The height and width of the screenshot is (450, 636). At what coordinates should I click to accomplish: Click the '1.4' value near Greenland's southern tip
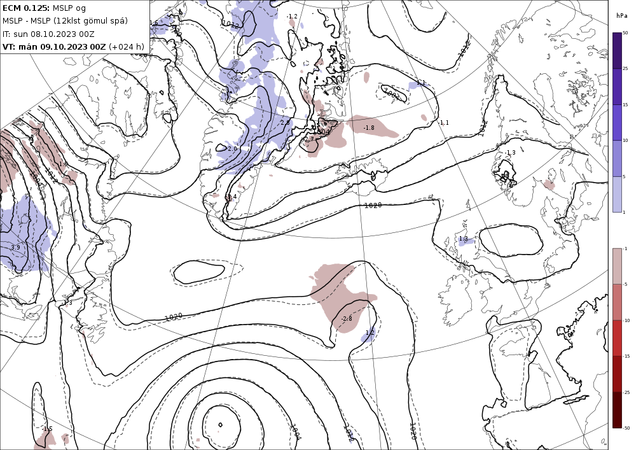[x=232, y=197]
